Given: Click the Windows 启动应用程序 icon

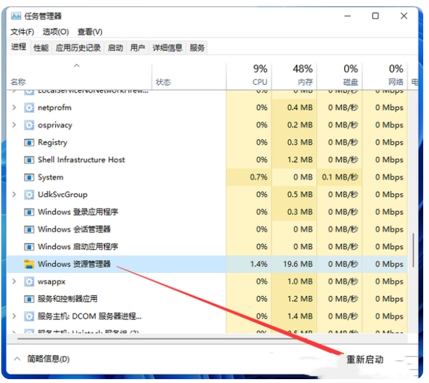Looking at the screenshot, I should click(x=29, y=247).
